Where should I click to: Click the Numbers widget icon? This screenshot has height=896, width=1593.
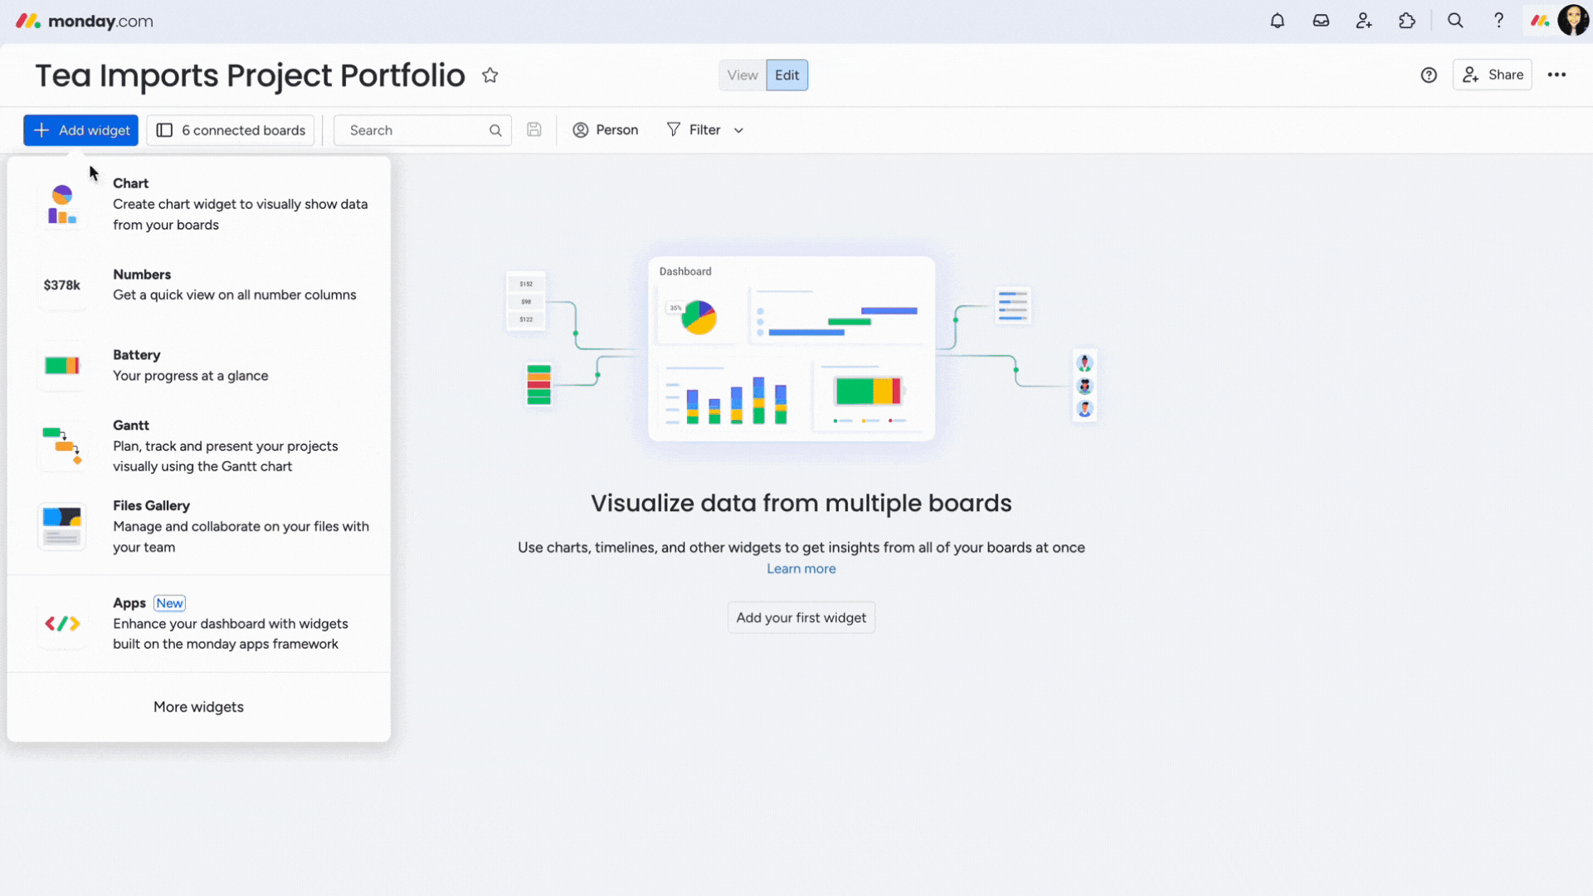click(x=61, y=285)
